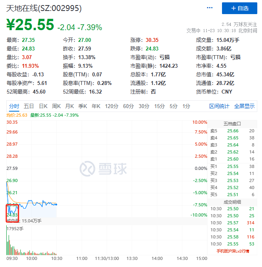Screen dimensions: 262x267
Task: Switch to the 1分 interval tab
Action: click(x=186, y=106)
